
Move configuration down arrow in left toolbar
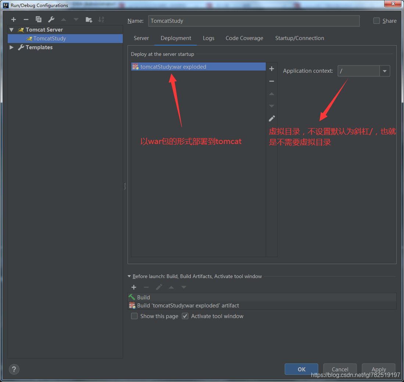coord(76,19)
